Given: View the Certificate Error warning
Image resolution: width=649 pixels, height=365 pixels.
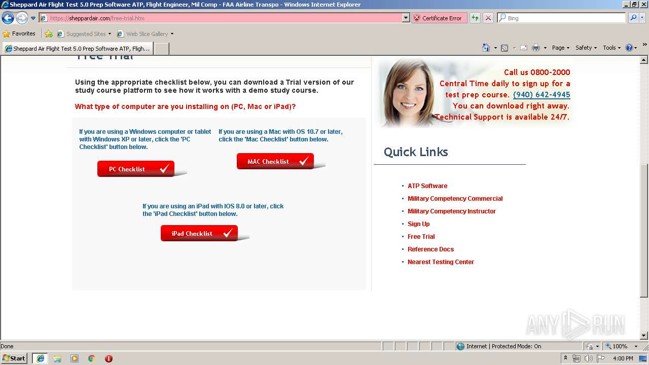Looking at the screenshot, I should point(439,18).
